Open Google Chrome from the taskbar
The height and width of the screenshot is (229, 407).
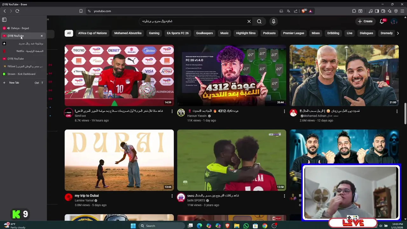pyautogui.click(x=265, y=226)
